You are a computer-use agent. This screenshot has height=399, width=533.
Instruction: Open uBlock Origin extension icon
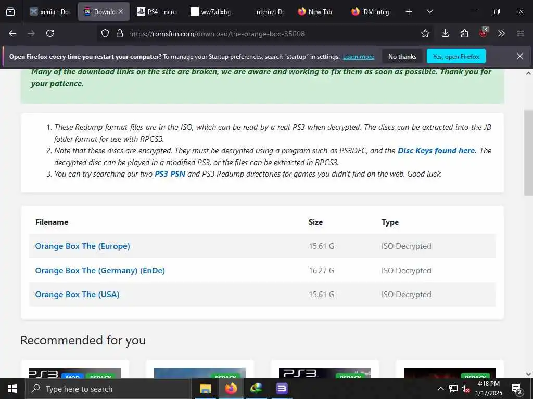[484, 33]
